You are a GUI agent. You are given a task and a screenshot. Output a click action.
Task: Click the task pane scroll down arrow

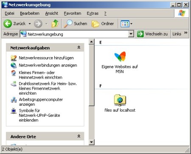tap(92, 142)
